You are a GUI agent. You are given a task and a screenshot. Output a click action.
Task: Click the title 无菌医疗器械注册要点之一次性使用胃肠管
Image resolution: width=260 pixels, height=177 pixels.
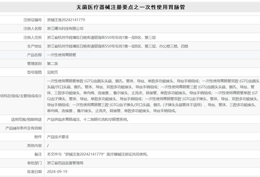click(130, 7)
